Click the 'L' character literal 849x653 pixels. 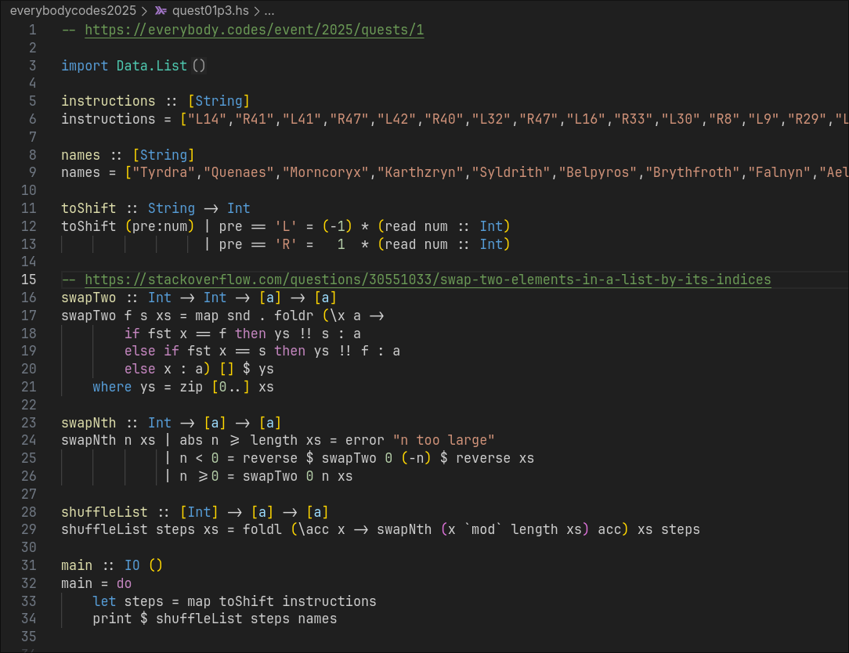coord(286,226)
